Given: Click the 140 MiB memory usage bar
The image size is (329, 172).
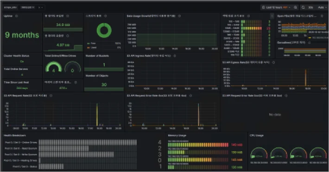Looking at the screenshot, I should point(198,145).
